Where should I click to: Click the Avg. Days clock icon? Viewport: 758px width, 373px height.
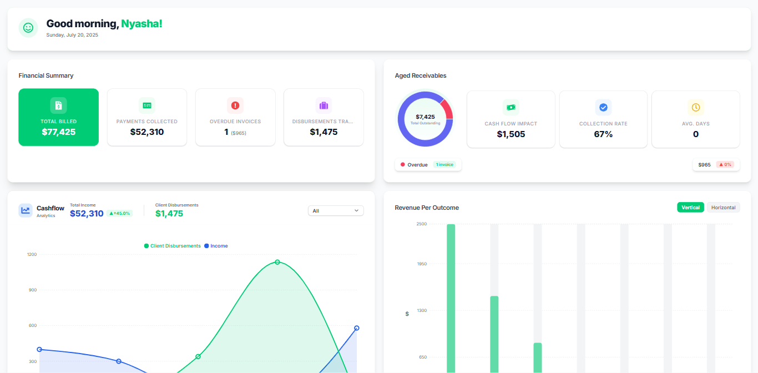(x=695, y=106)
